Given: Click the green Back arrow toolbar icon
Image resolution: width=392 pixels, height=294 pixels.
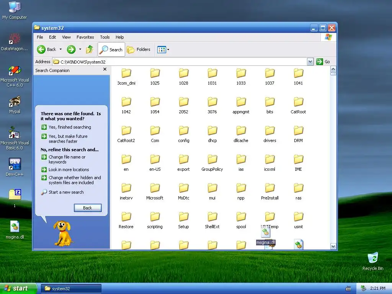Looking at the screenshot, I should point(41,49).
